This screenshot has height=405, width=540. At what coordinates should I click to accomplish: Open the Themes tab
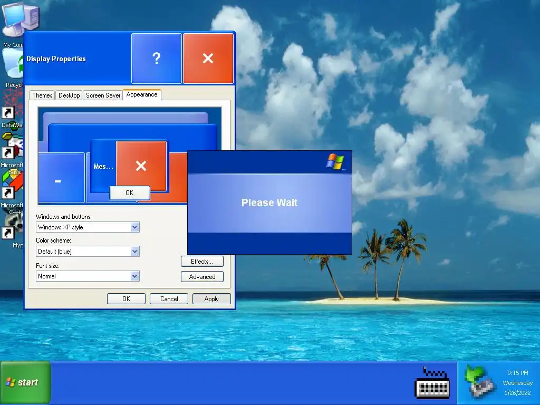coord(42,95)
